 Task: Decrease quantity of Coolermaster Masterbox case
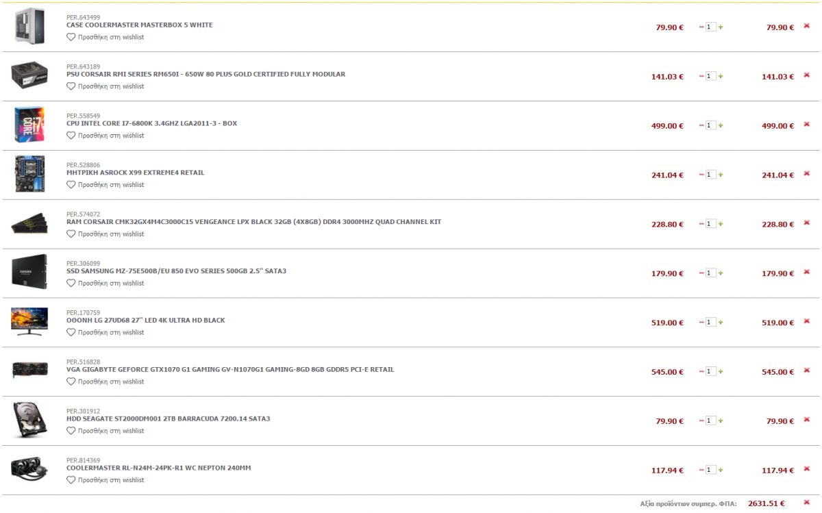pyautogui.click(x=701, y=27)
